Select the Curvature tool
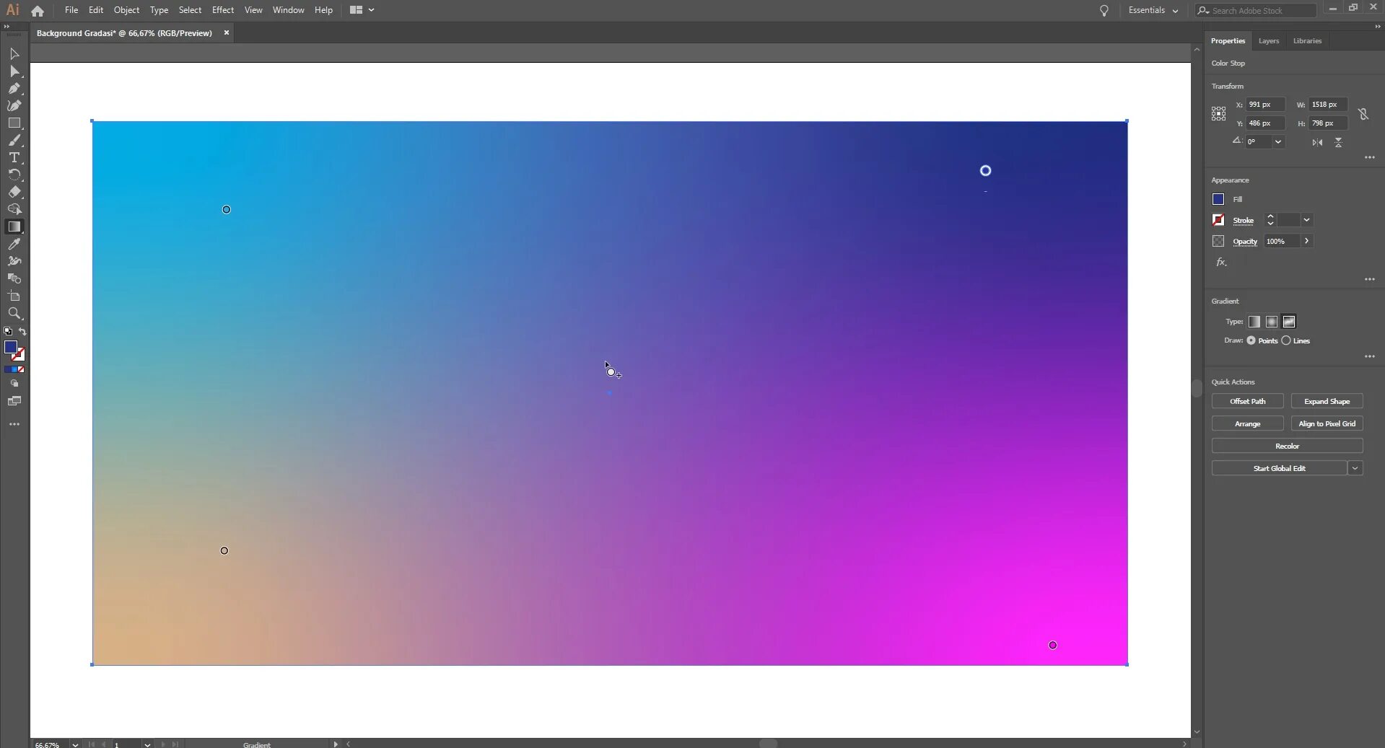 point(14,106)
